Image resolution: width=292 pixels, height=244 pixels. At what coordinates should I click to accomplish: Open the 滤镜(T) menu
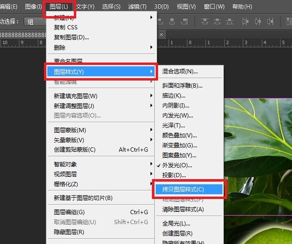click(137, 7)
